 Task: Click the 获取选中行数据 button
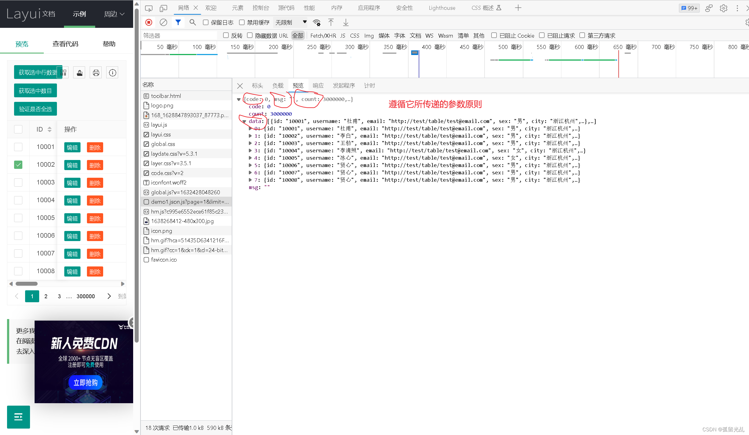pyautogui.click(x=38, y=72)
